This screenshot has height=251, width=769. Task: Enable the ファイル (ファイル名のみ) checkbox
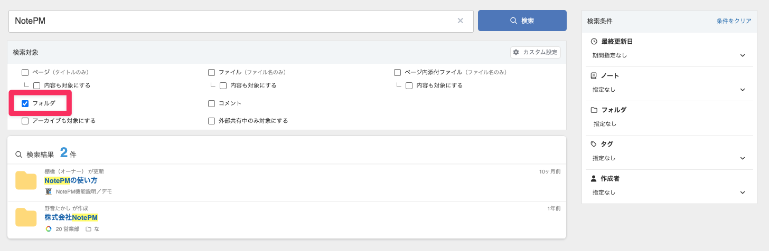[x=211, y=72]
